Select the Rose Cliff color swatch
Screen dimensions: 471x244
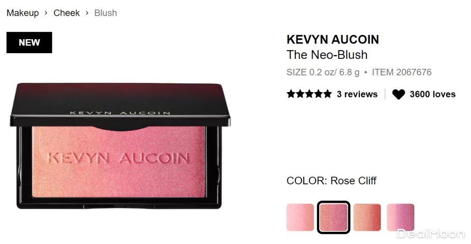pos(334,217)
